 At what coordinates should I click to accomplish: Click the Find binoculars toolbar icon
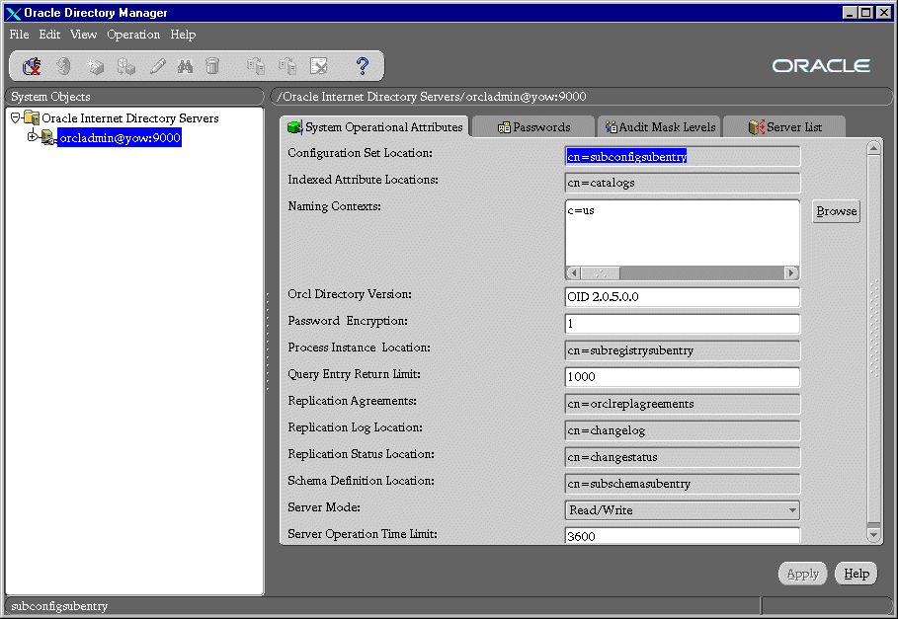[x=185, y=66]
